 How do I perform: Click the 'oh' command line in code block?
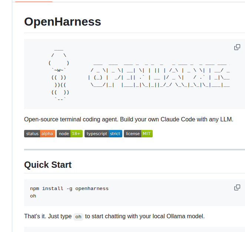click(x=33, y=196)
